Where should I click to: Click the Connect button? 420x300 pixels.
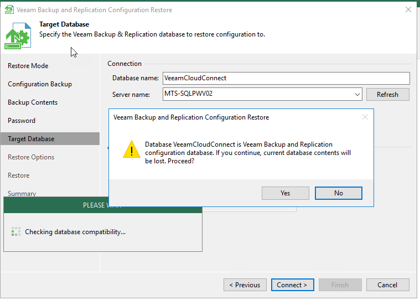(x=292, y=285)
